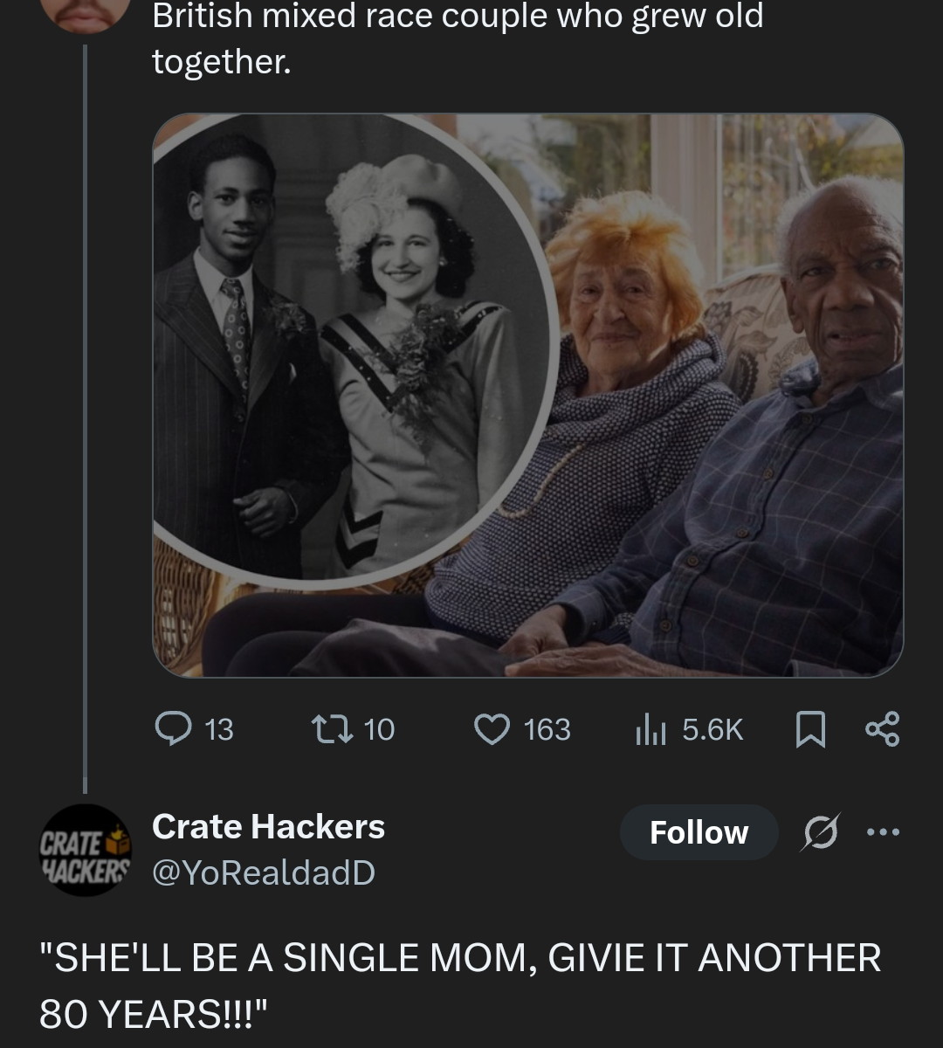The width and height of the screenshot is (943, 1048).
Task: Tap the original poster's avatar at top
Action: pyautogui.click(x=85, y=12)
